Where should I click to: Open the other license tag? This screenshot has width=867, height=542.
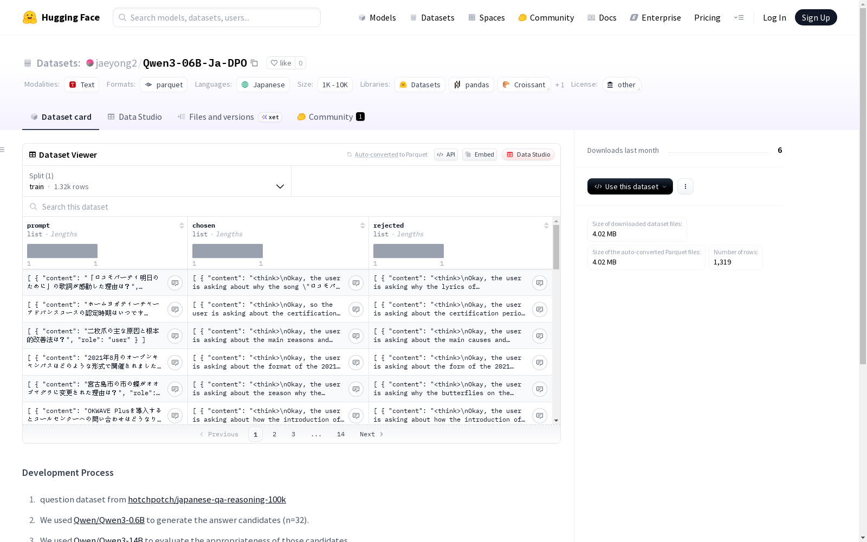[x=622, y=85]
